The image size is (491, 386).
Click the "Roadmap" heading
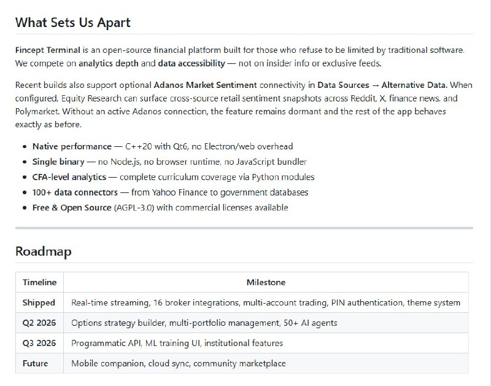point(43,251)
